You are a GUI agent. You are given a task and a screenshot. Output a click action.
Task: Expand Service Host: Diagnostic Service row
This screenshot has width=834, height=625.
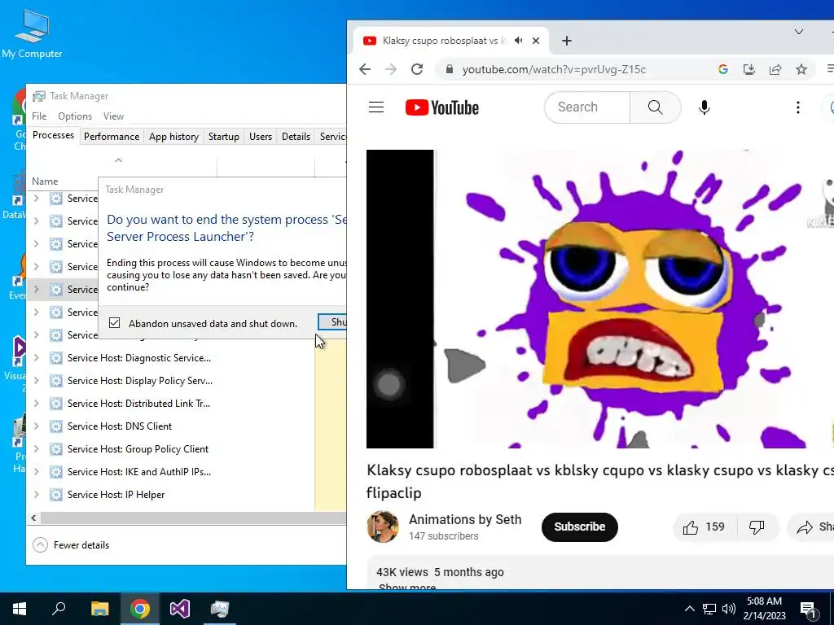[x=36, y=358]
